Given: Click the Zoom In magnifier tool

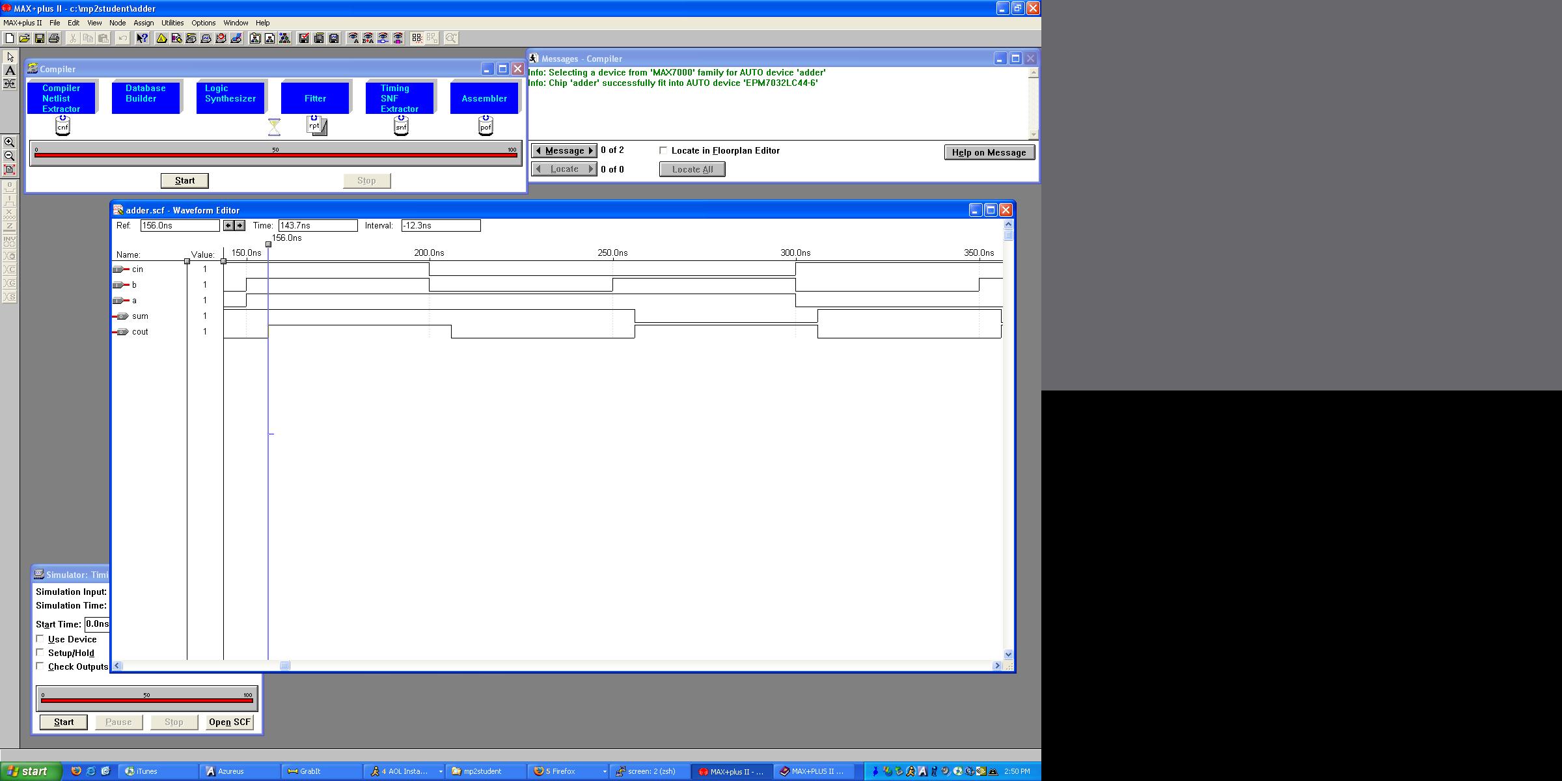Looking at the screenshot, I should point(9,142).
